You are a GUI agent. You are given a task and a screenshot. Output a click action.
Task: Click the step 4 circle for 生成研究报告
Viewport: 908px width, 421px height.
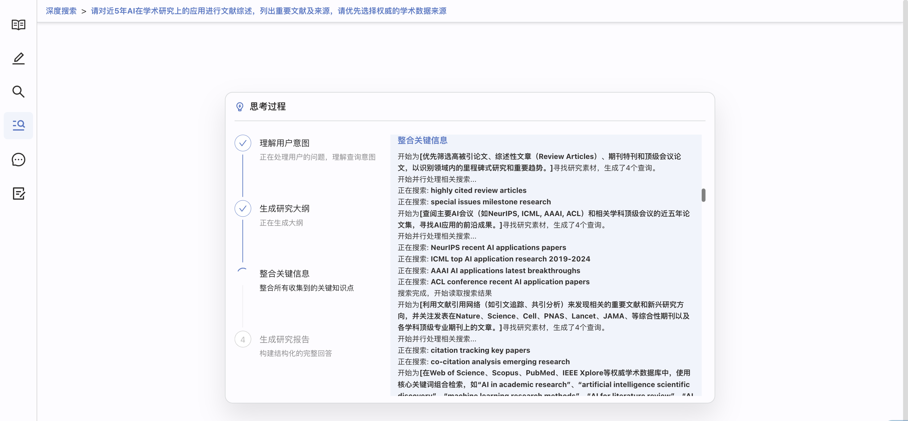click(243, 339)
